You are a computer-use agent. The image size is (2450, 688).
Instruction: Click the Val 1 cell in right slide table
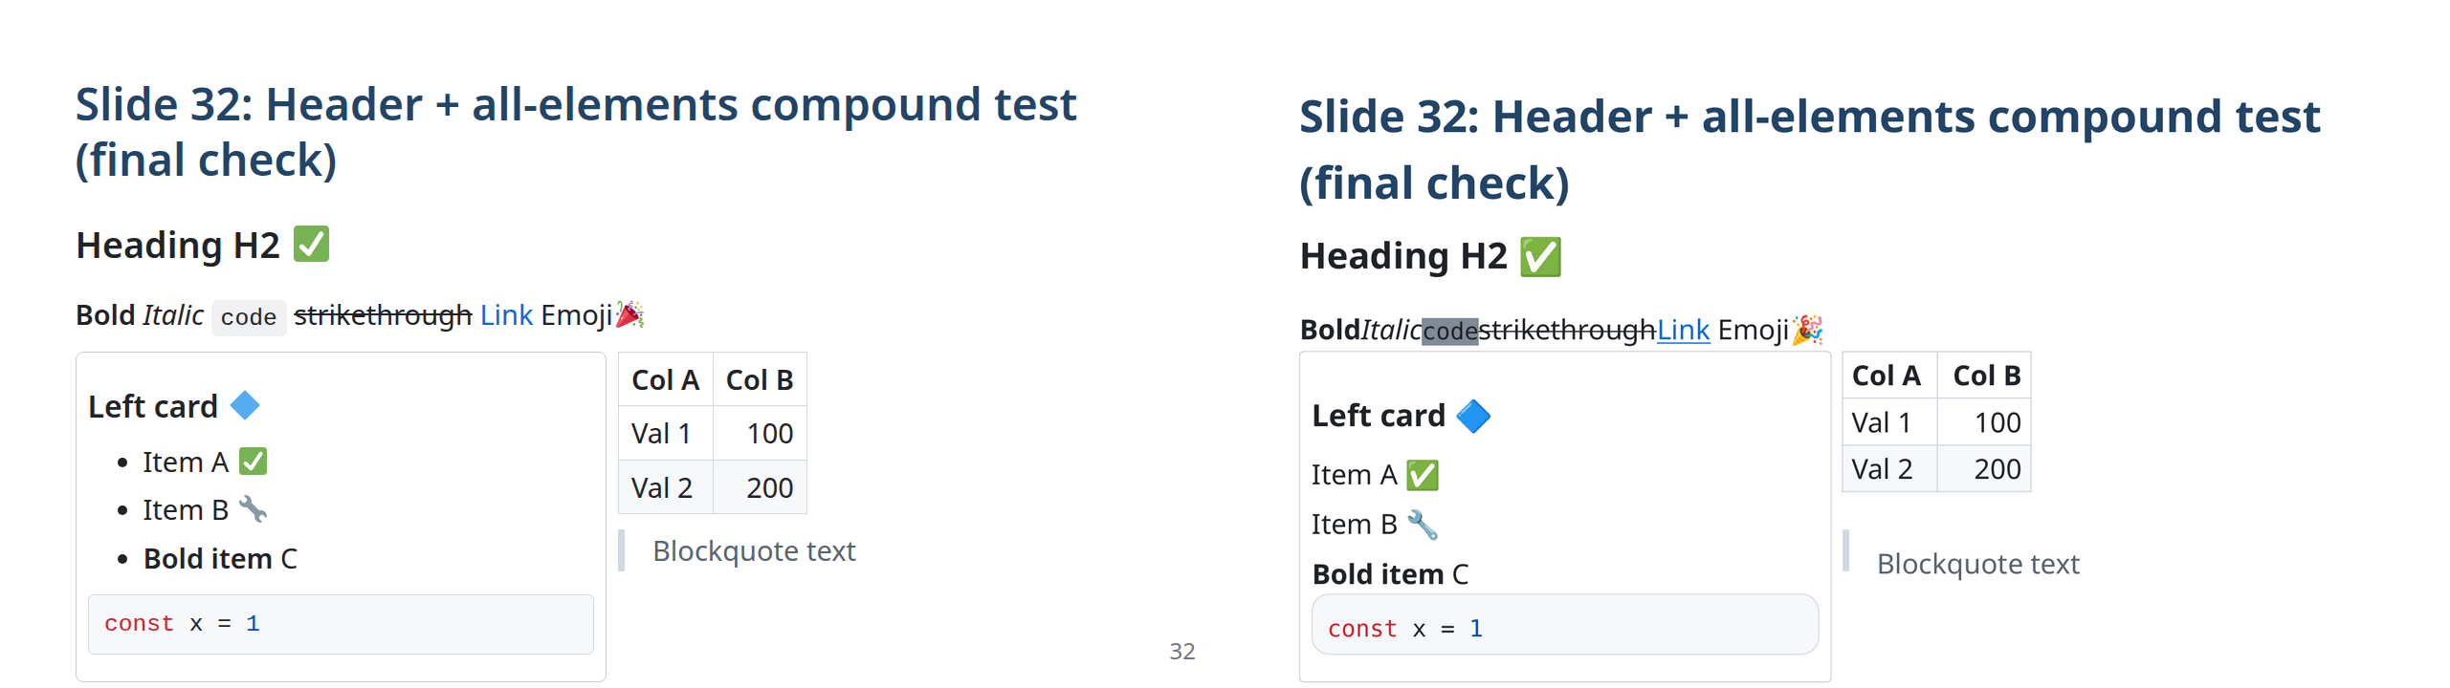click(1881, 422)
